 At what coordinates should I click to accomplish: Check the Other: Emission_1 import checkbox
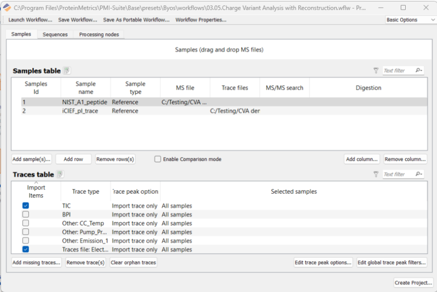click(26, 241)
